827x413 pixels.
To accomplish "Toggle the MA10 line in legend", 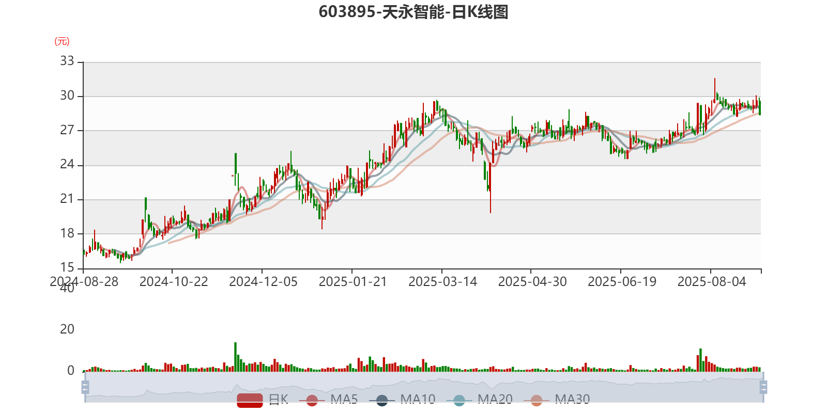I will 402,400.
